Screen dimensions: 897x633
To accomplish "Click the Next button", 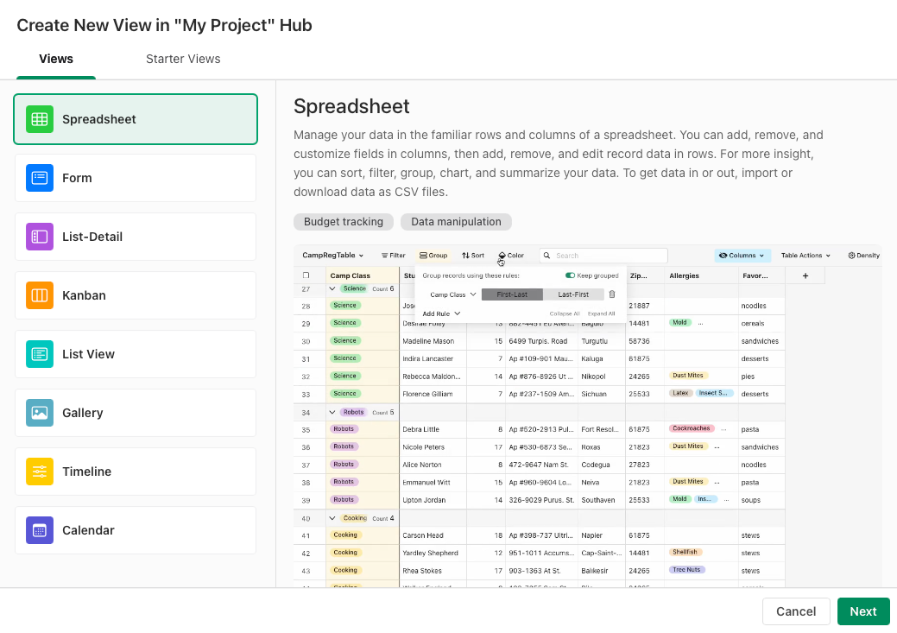I will click(x=863, y=611).
